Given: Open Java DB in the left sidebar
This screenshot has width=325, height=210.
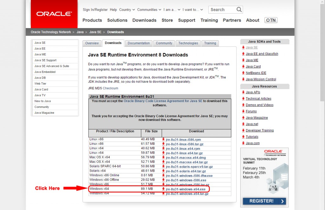Looking at the screenshot, I should tap(55, 78).
